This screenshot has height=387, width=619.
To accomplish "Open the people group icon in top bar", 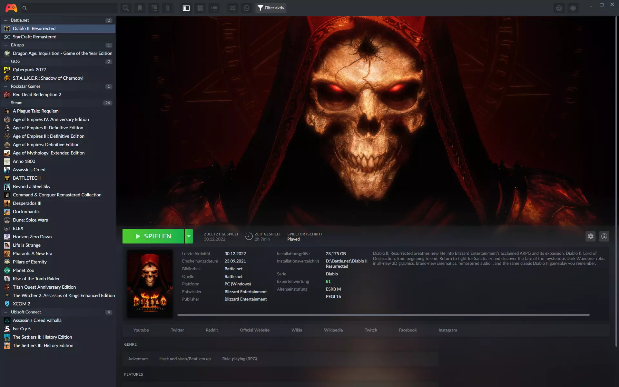I will (x=573, y=8).
